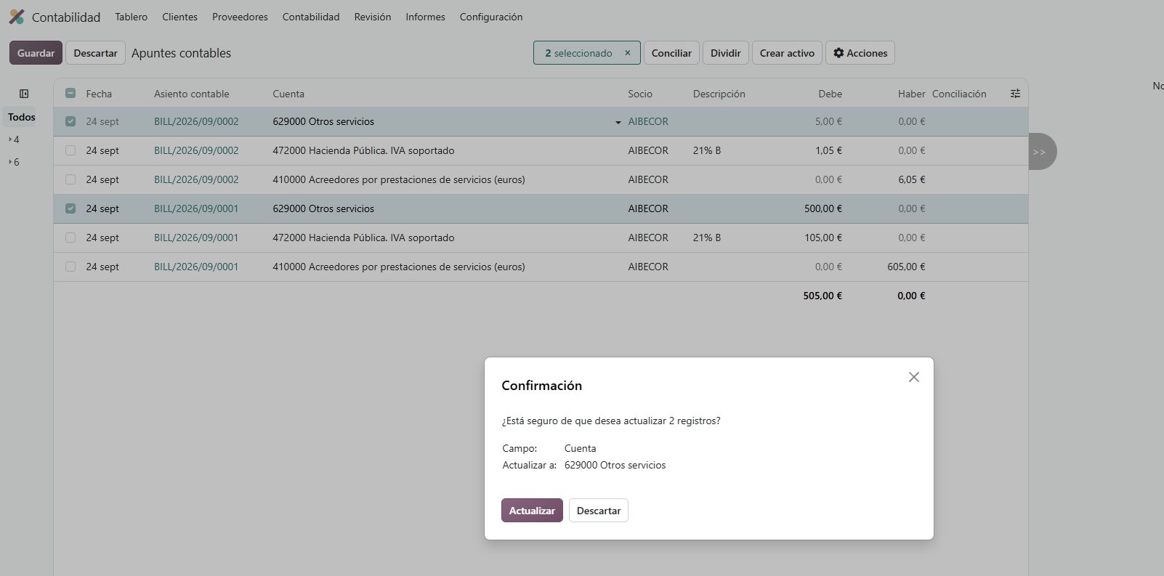Screen dimensions: 1164x576
Task: Check BILL/2026/09/0002 410000 row checkbox
Action: (x=70, y=179)
